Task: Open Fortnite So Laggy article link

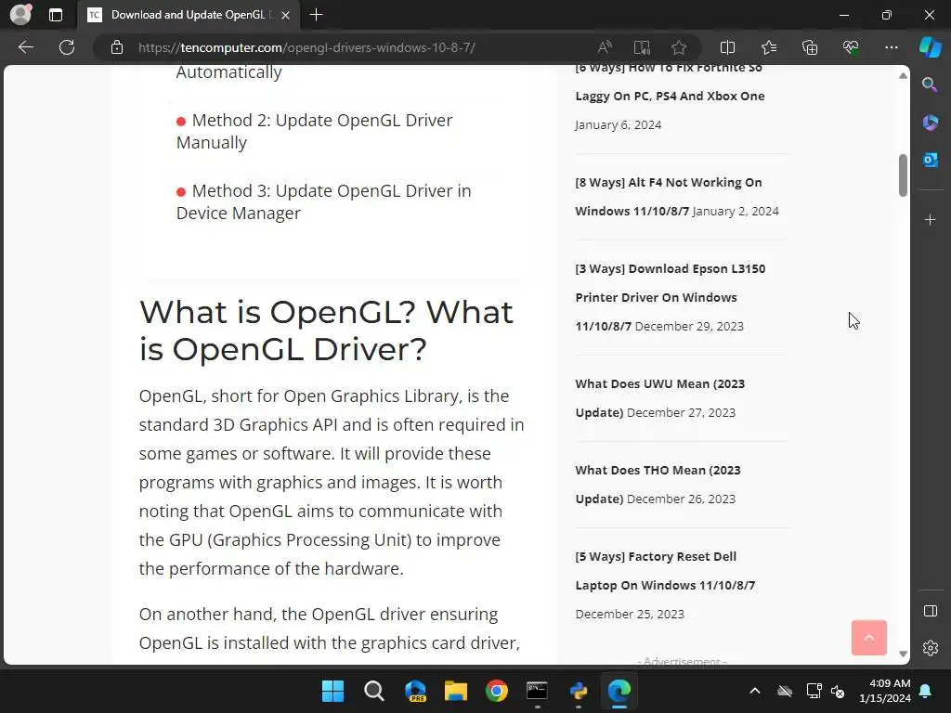Action: click(x=670, y=82)
